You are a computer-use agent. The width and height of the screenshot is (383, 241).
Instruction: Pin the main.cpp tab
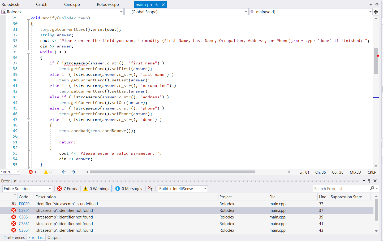coord(157,5)
